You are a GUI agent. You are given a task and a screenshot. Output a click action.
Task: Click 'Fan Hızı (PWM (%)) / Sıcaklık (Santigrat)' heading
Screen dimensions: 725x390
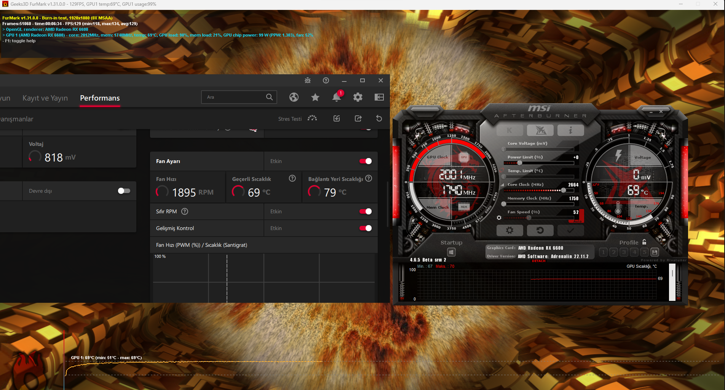click(201, 245)
